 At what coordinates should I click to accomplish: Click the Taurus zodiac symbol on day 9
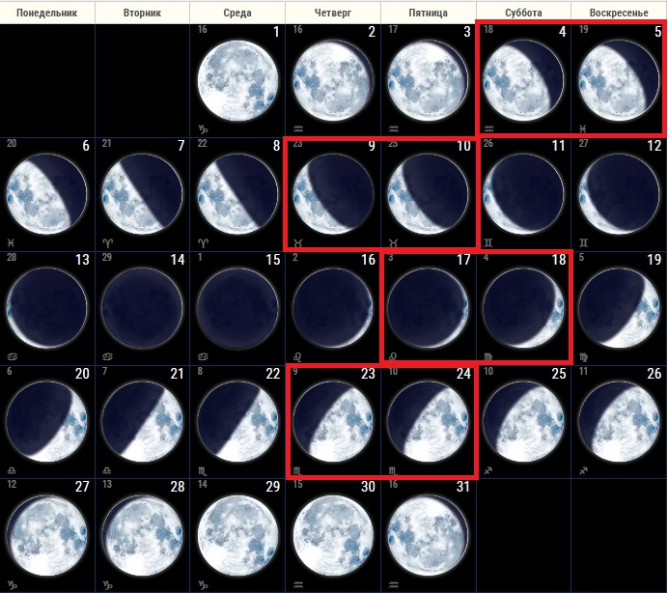(x=298, y=243)
